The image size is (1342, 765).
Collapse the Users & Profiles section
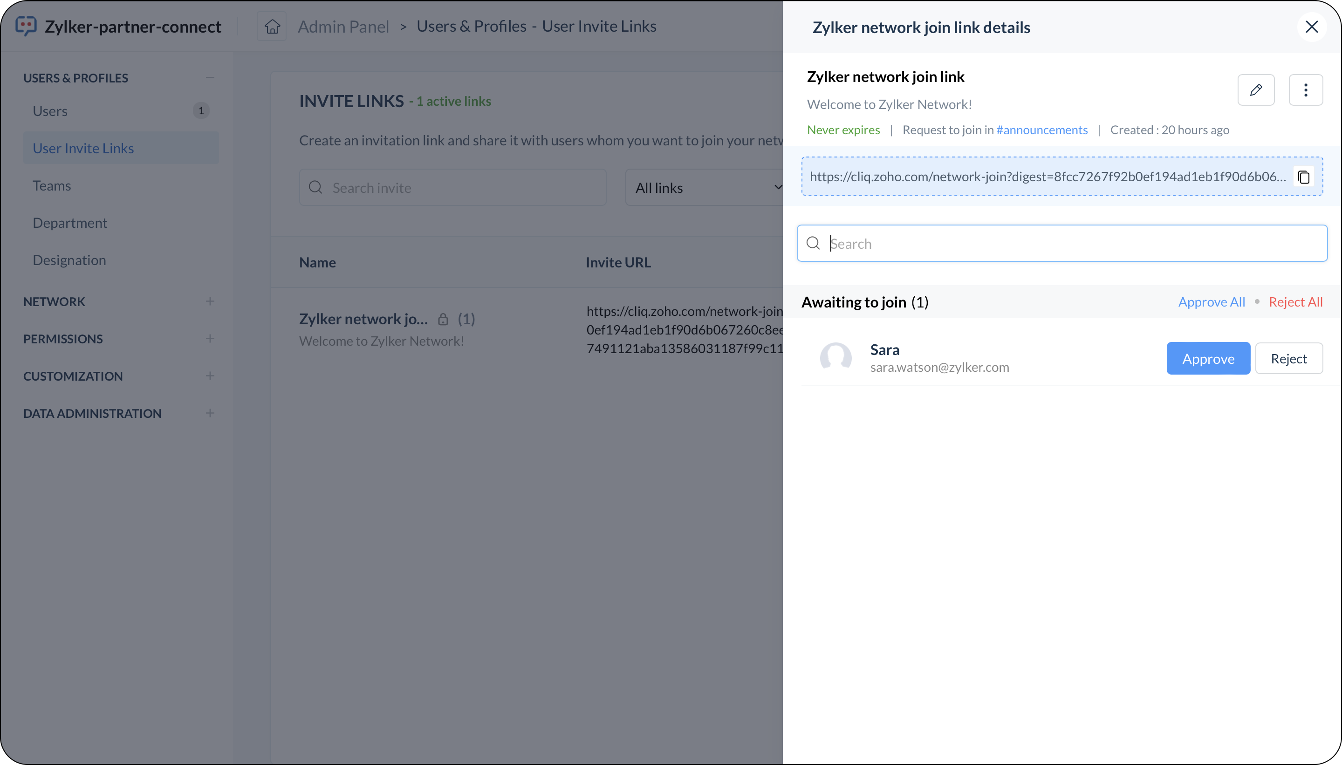coord(210,78)
